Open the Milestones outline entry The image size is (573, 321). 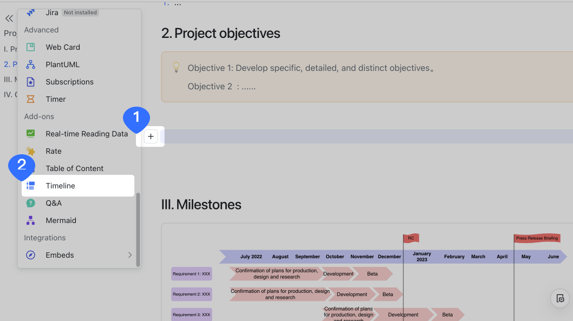click(x=11, y=79)
